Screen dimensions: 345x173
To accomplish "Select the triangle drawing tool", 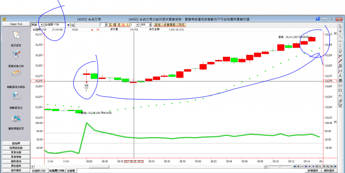I will coord(340,95).
